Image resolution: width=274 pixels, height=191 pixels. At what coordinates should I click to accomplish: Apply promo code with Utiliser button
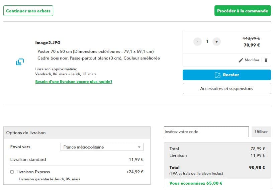[261, 132]
